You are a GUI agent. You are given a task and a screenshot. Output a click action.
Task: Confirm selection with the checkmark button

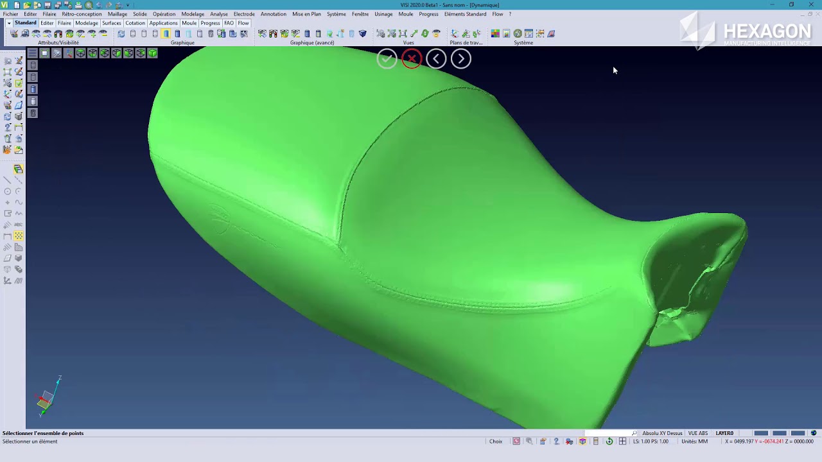[387, 59]
